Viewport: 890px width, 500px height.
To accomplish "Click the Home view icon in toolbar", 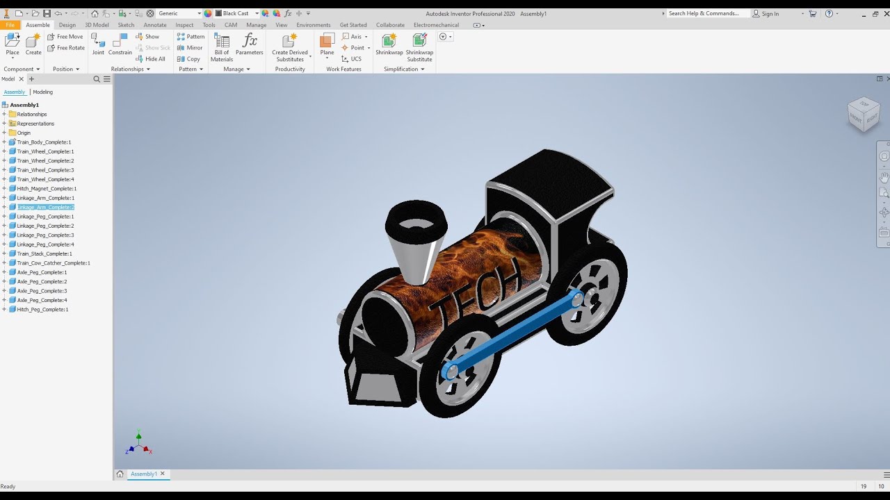I will click(95, 13).
